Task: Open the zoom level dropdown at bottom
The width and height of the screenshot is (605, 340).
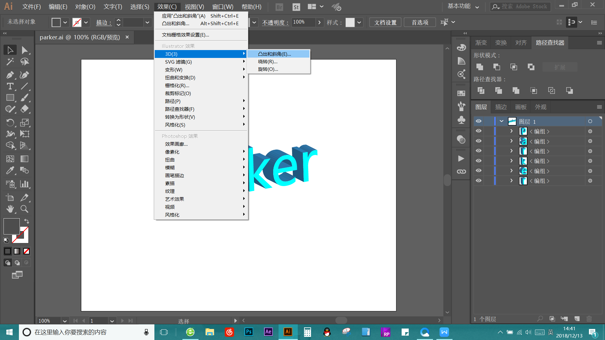Action: click(x=65, y=321)
